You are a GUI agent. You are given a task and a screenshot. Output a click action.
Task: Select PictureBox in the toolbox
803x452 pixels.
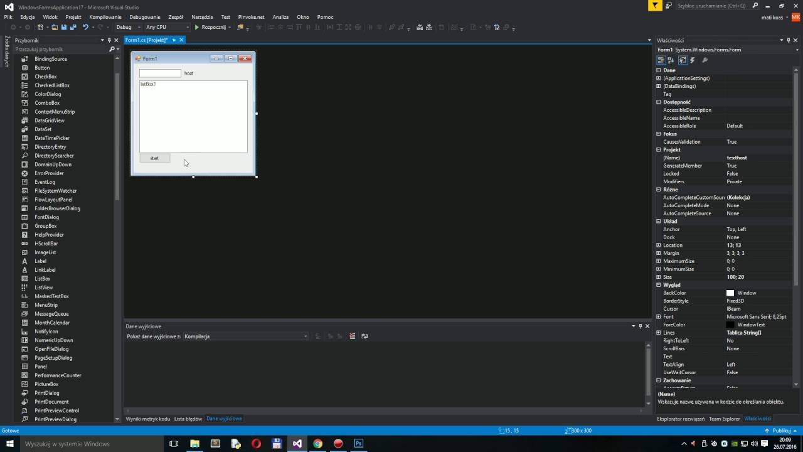46,384
